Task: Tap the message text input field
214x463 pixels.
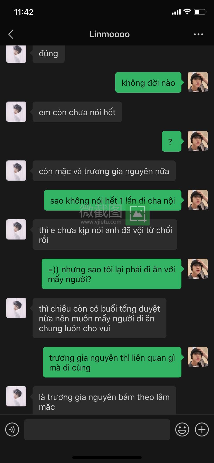Action: pyautogui.click(x=97, y=429)
